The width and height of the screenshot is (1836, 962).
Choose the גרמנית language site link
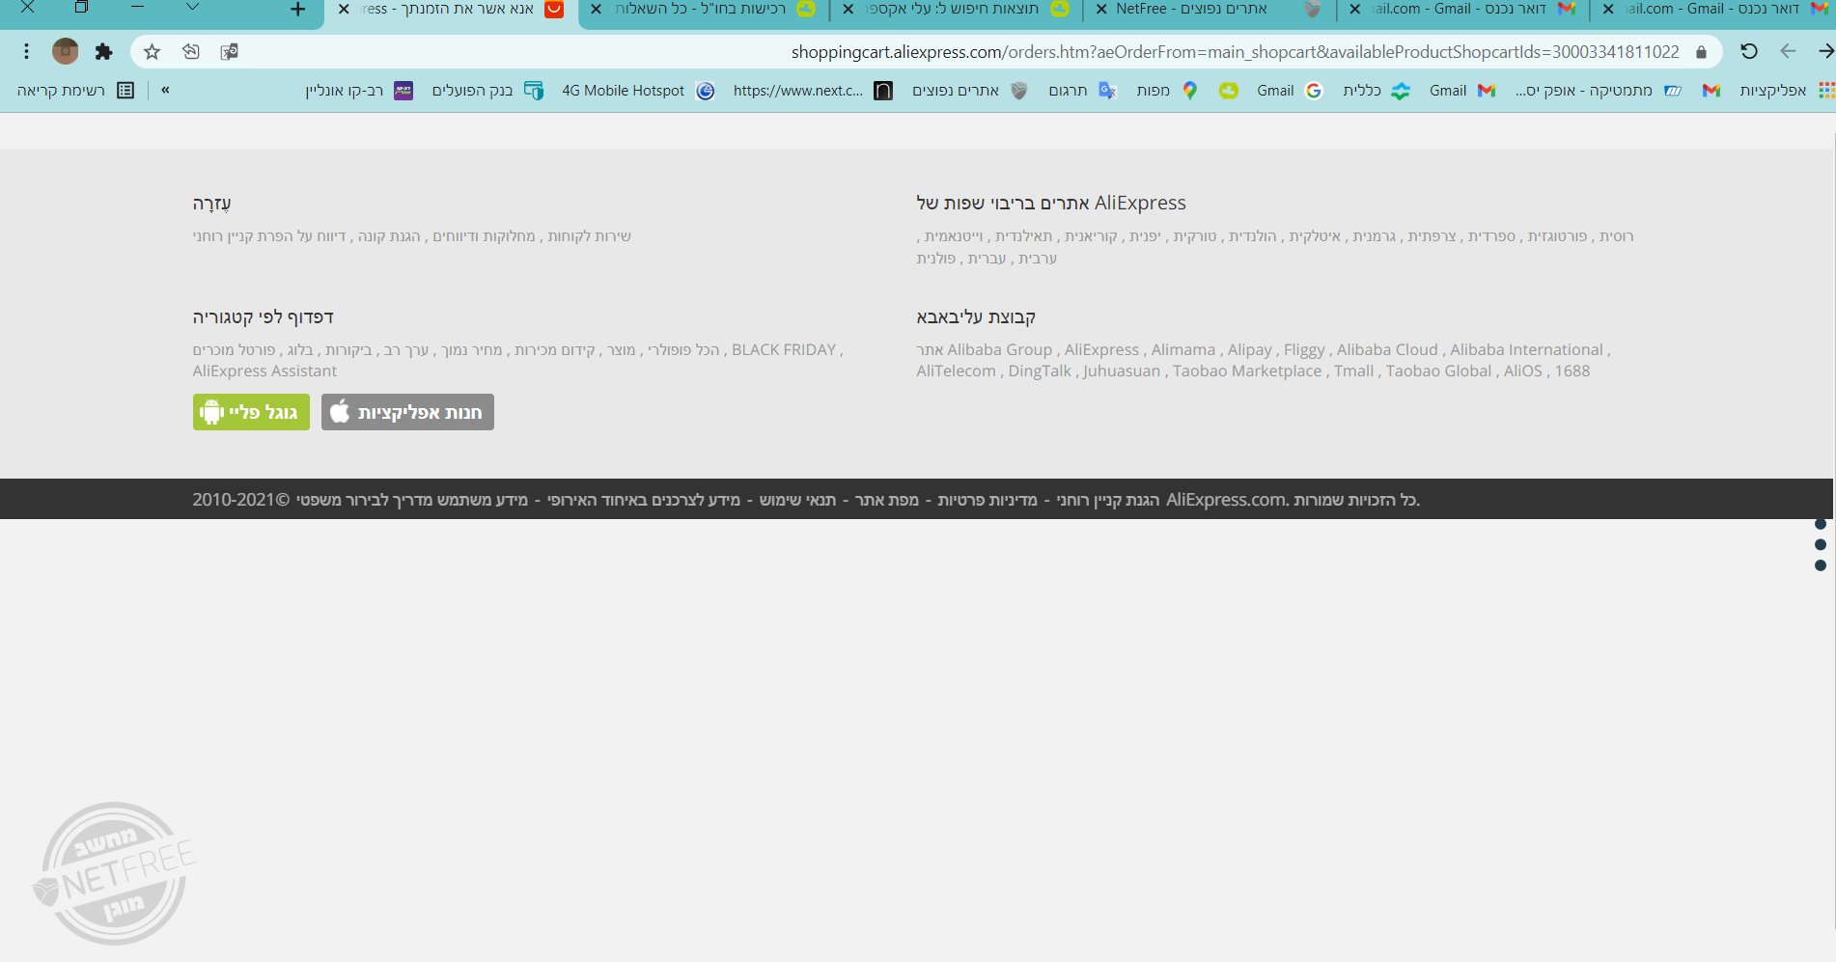(1375, 236)
